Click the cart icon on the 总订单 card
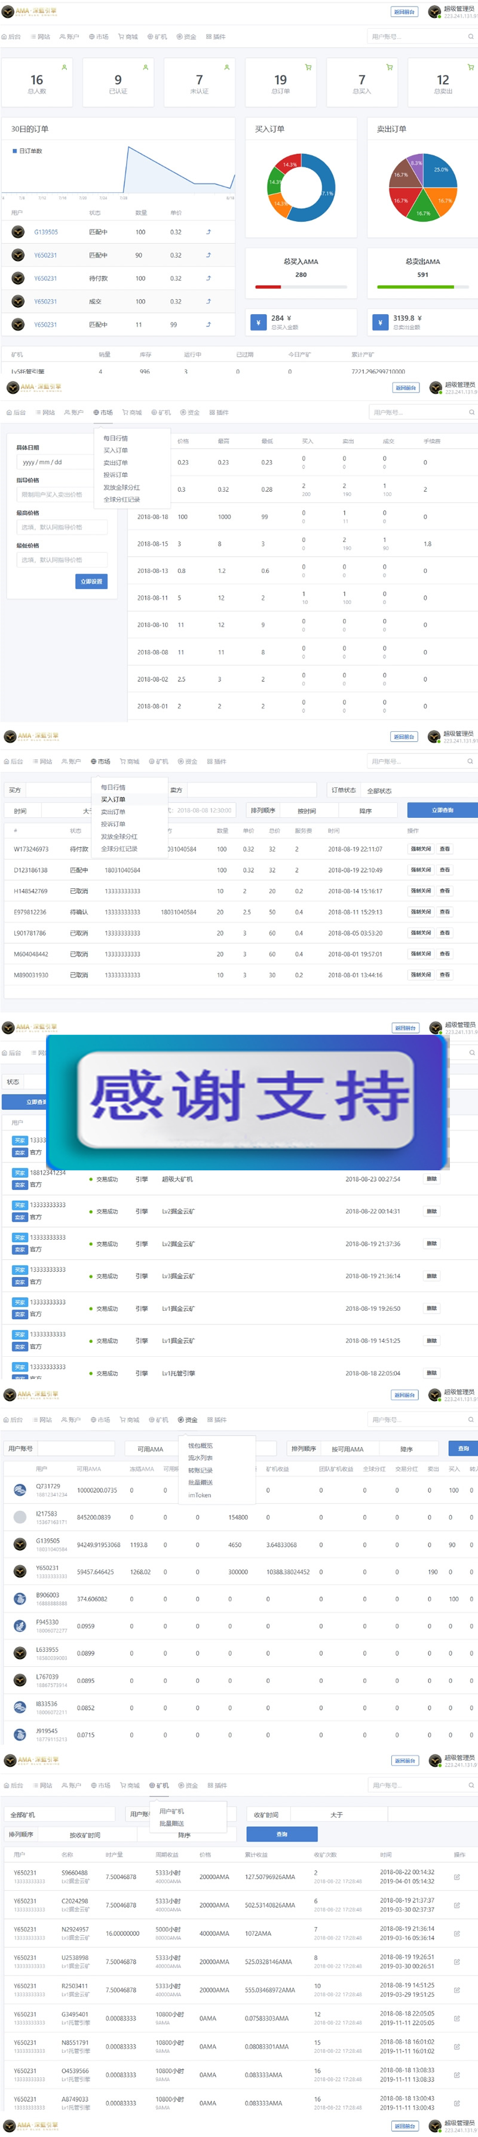This screenshot has height=2137, width=478. 308,67
